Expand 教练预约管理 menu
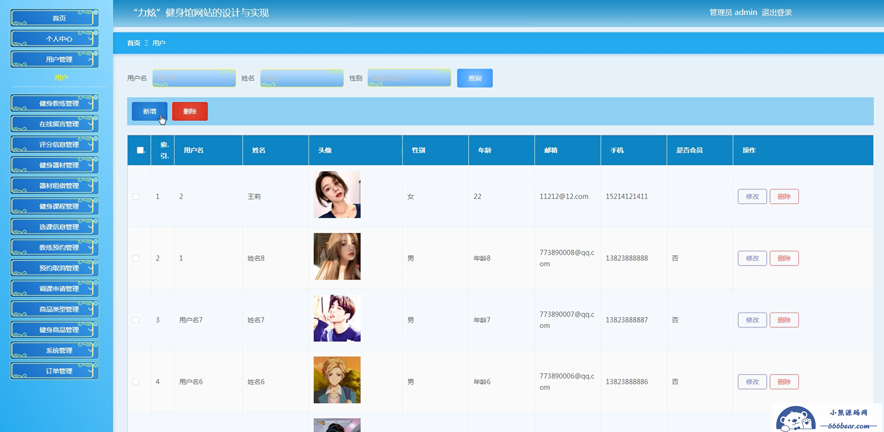 [54, 247]
